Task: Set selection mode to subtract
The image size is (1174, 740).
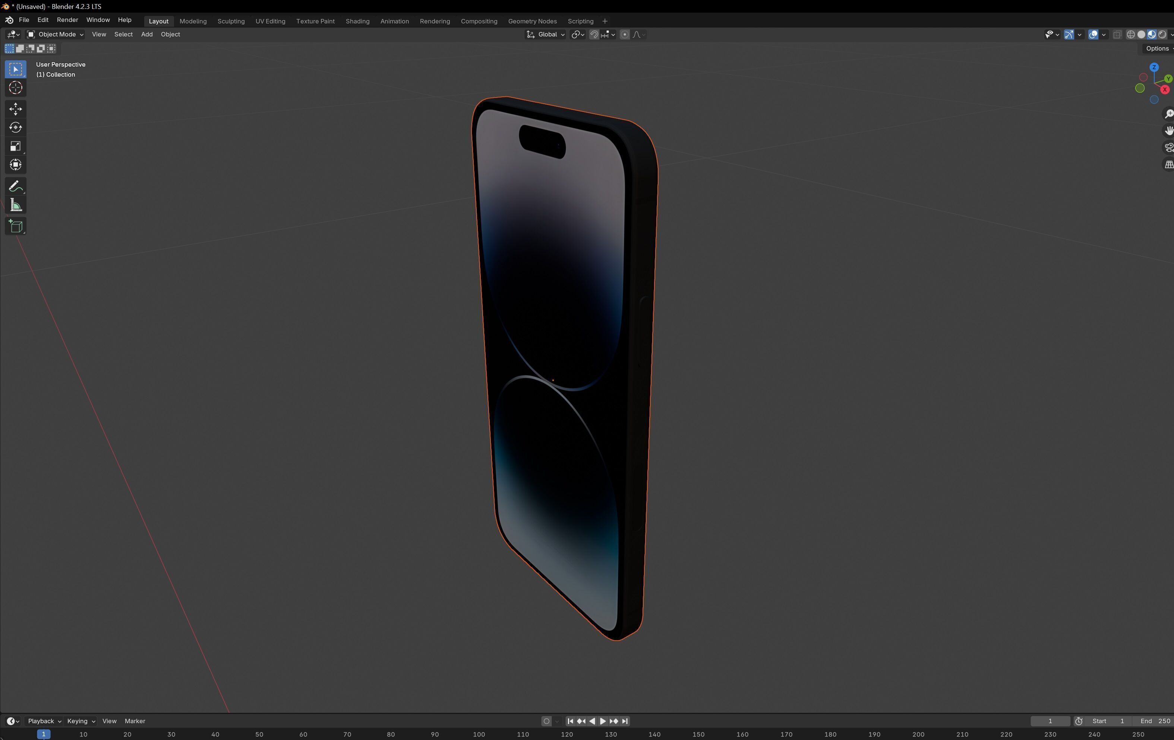Action: coord(30,48)
